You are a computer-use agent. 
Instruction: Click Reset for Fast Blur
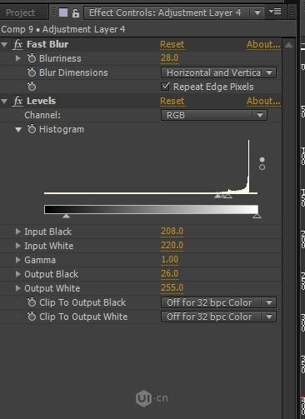click(172, 44)
